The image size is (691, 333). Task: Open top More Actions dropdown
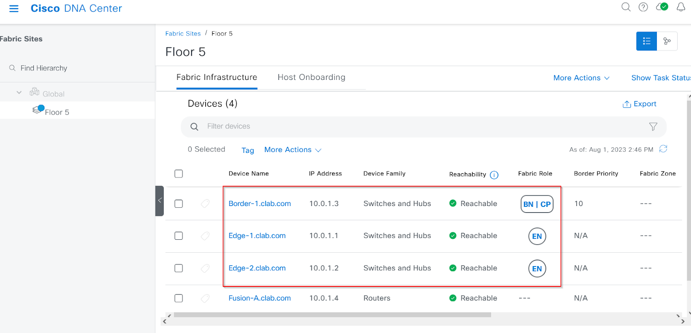pos(581,78)
